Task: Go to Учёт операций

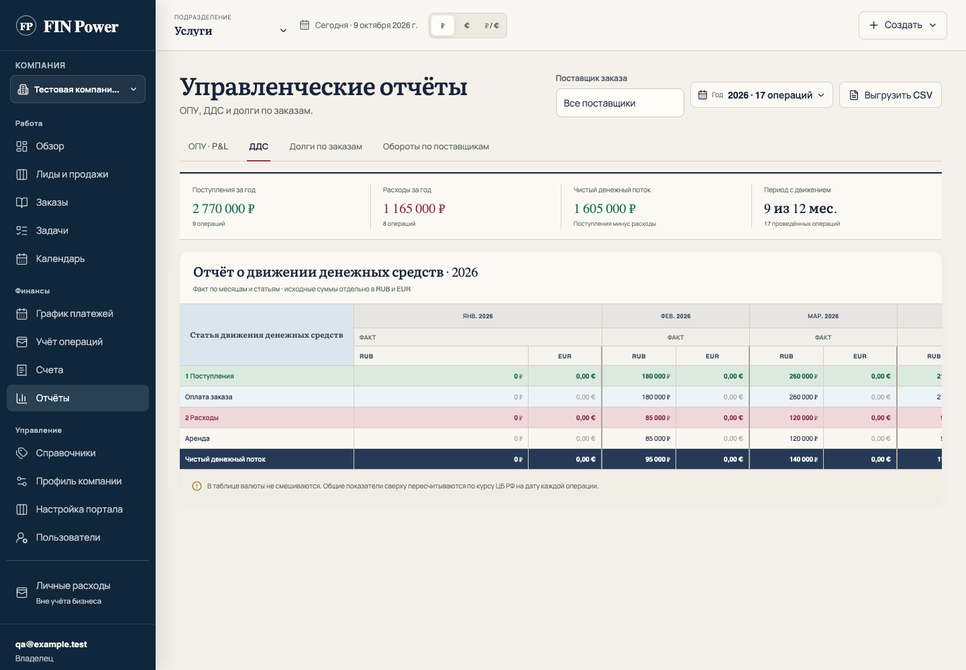Action: point(78,342)
